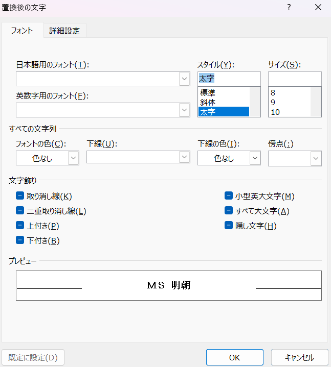Confirm with the OK button
The width and height of the screenshot is (331, 367).
point(235,357)
